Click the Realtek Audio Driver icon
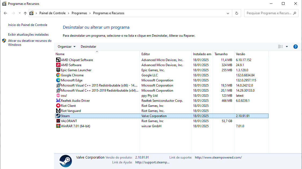302x169 pixels. coord(58,100)
